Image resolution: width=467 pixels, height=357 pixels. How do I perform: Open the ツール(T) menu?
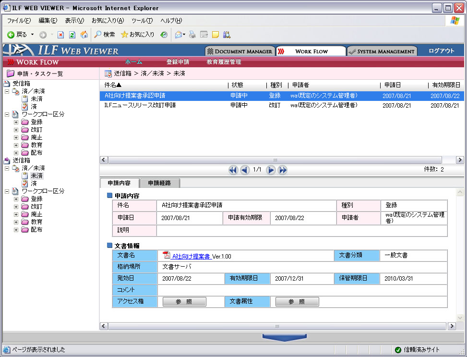click(x=142, y=21)
